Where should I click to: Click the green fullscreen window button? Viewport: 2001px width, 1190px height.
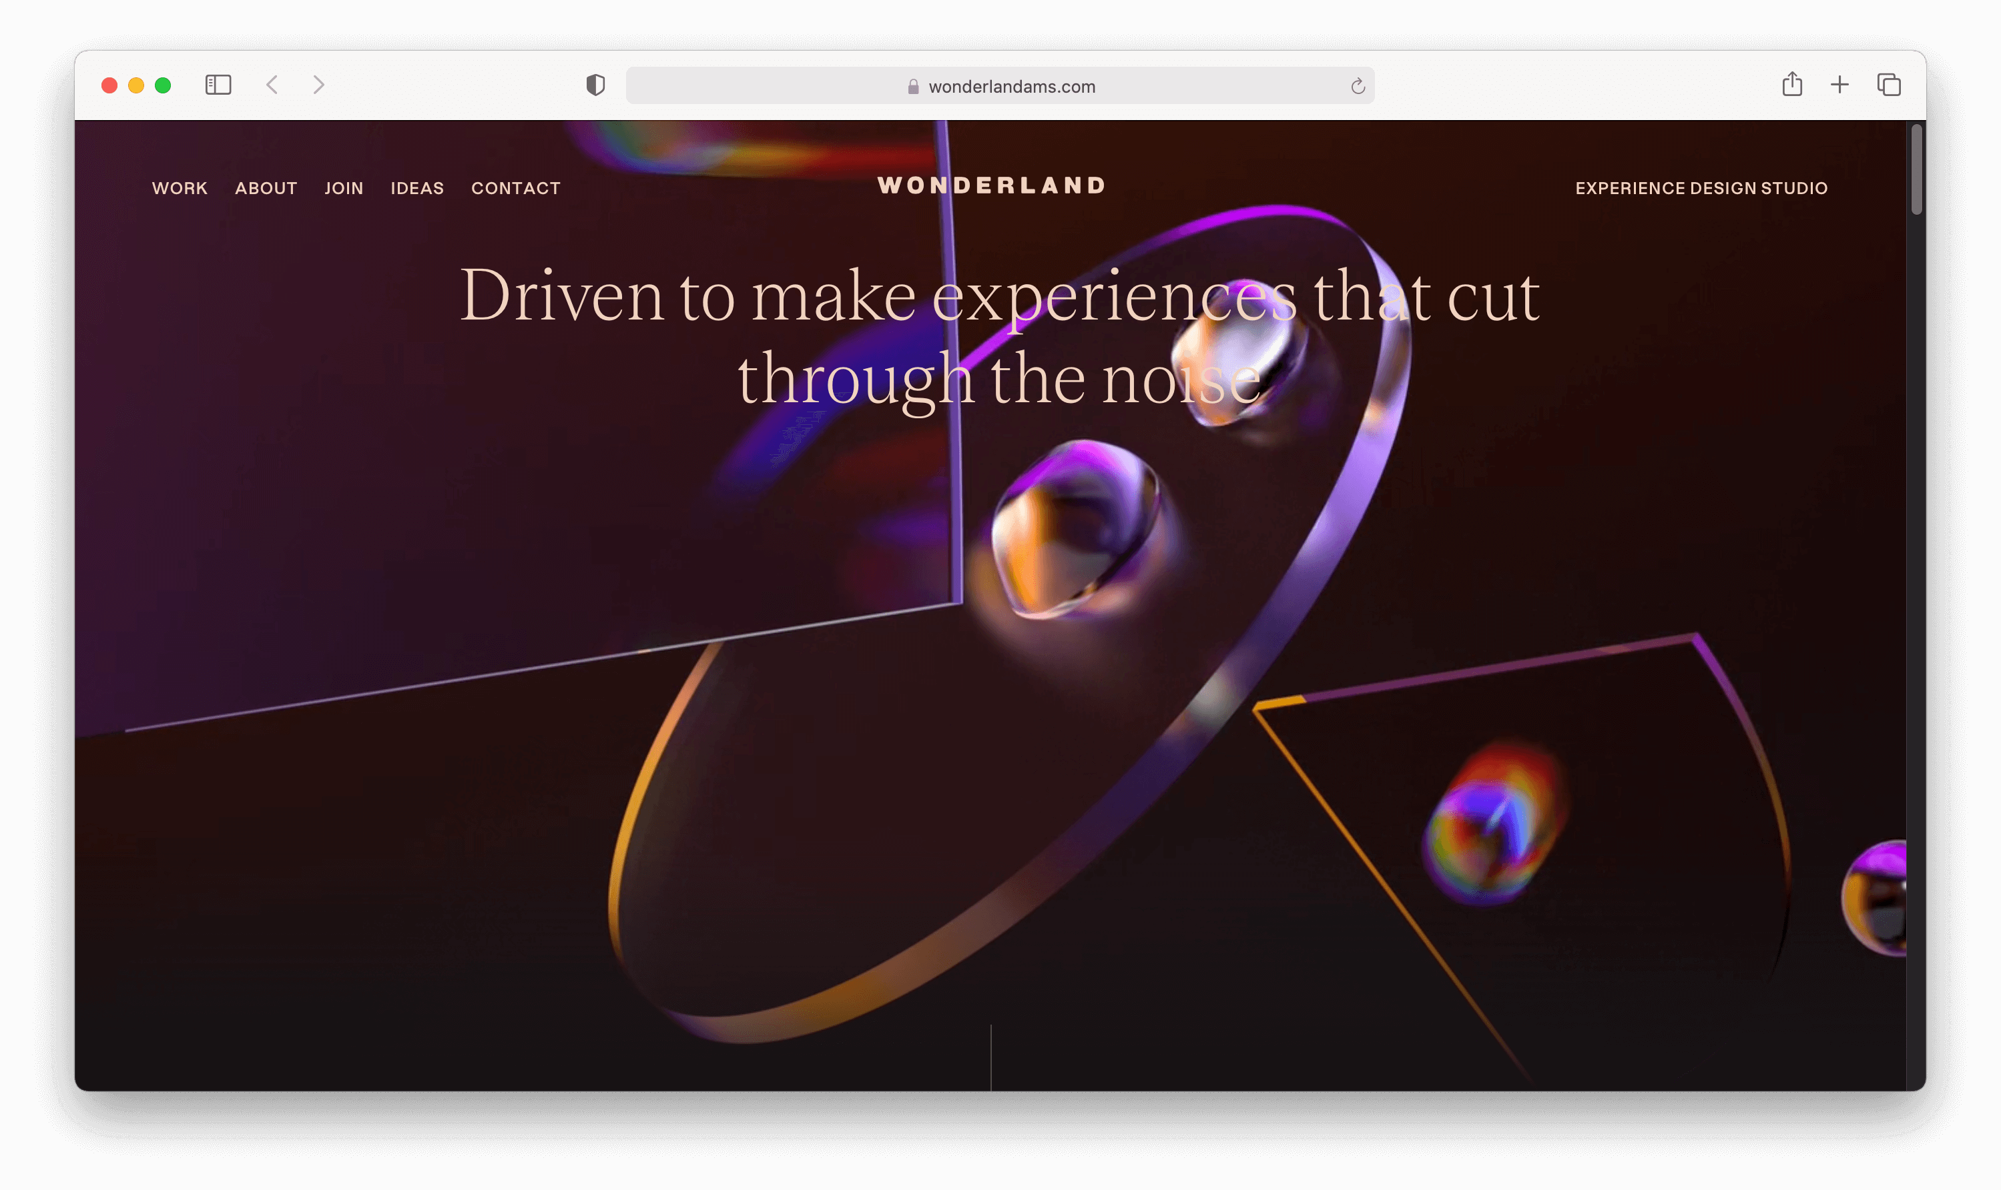[163, 85]
